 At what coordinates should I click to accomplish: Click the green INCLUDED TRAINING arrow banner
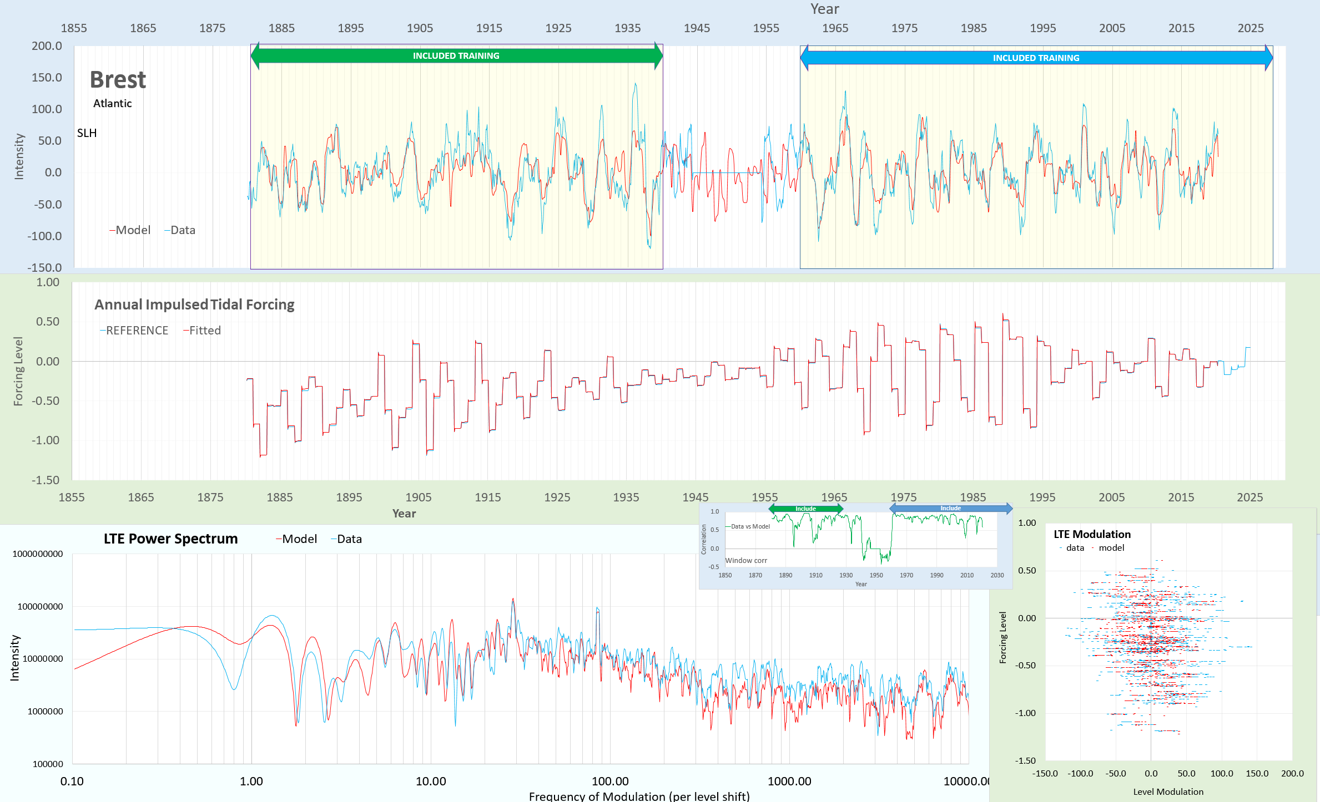pos(456,56)
